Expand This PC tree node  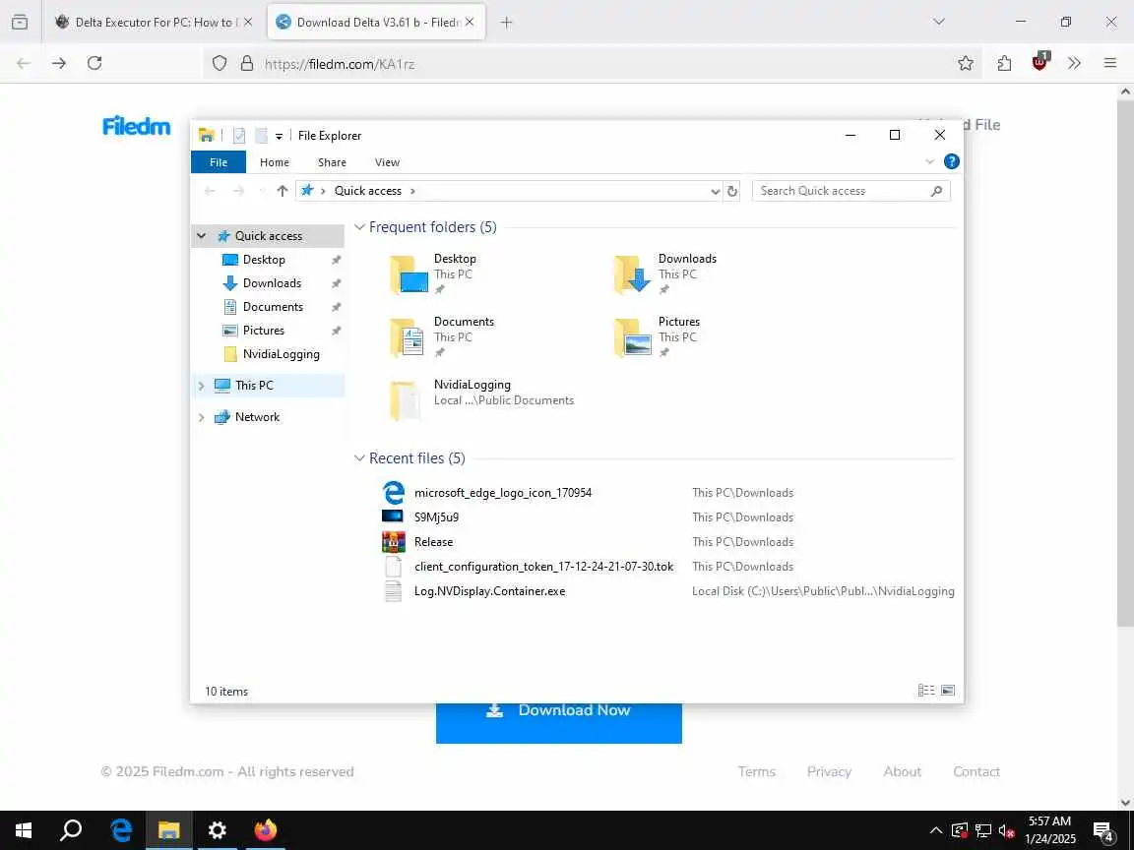click(x=202, y=386)
